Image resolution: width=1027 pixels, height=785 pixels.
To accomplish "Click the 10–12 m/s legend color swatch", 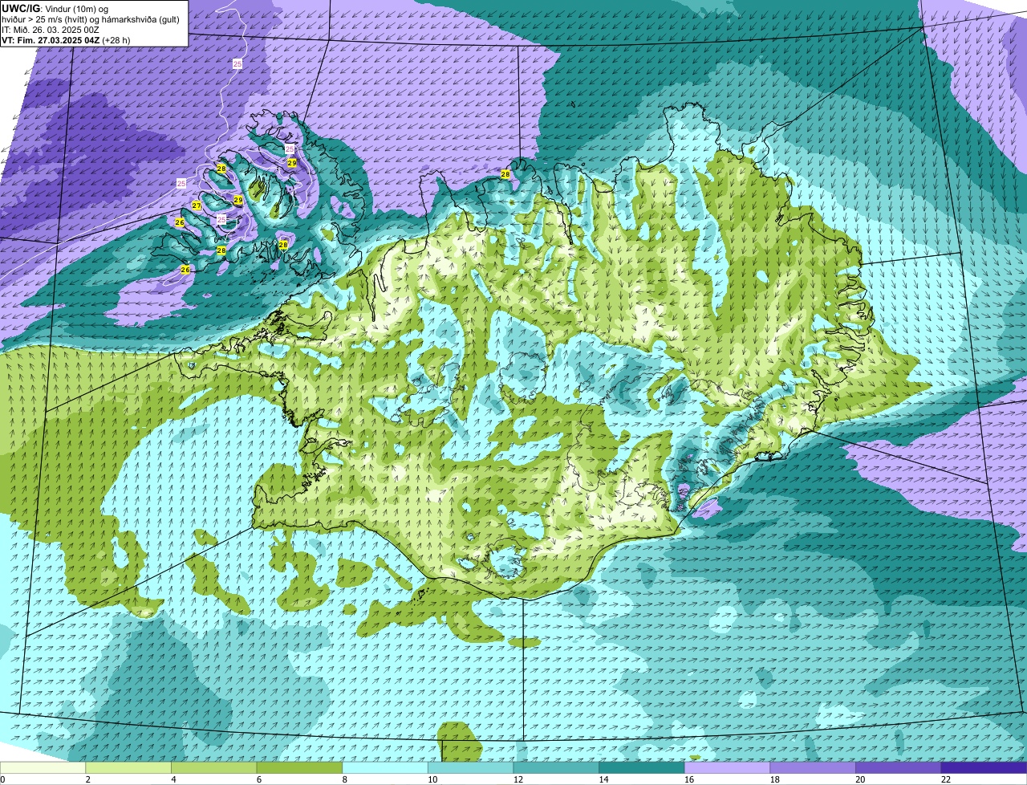I will [x=470, y=767].
